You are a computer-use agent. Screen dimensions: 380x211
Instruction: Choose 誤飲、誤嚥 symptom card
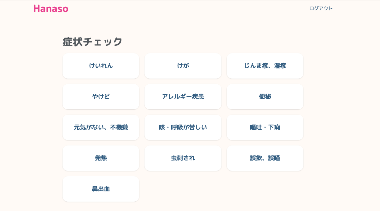pos(265,158)
